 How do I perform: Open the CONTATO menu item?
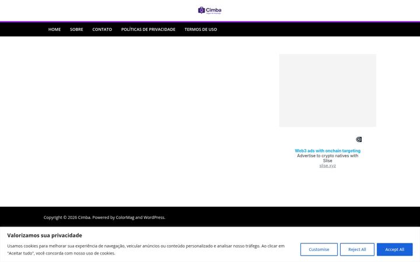(102, 30)
